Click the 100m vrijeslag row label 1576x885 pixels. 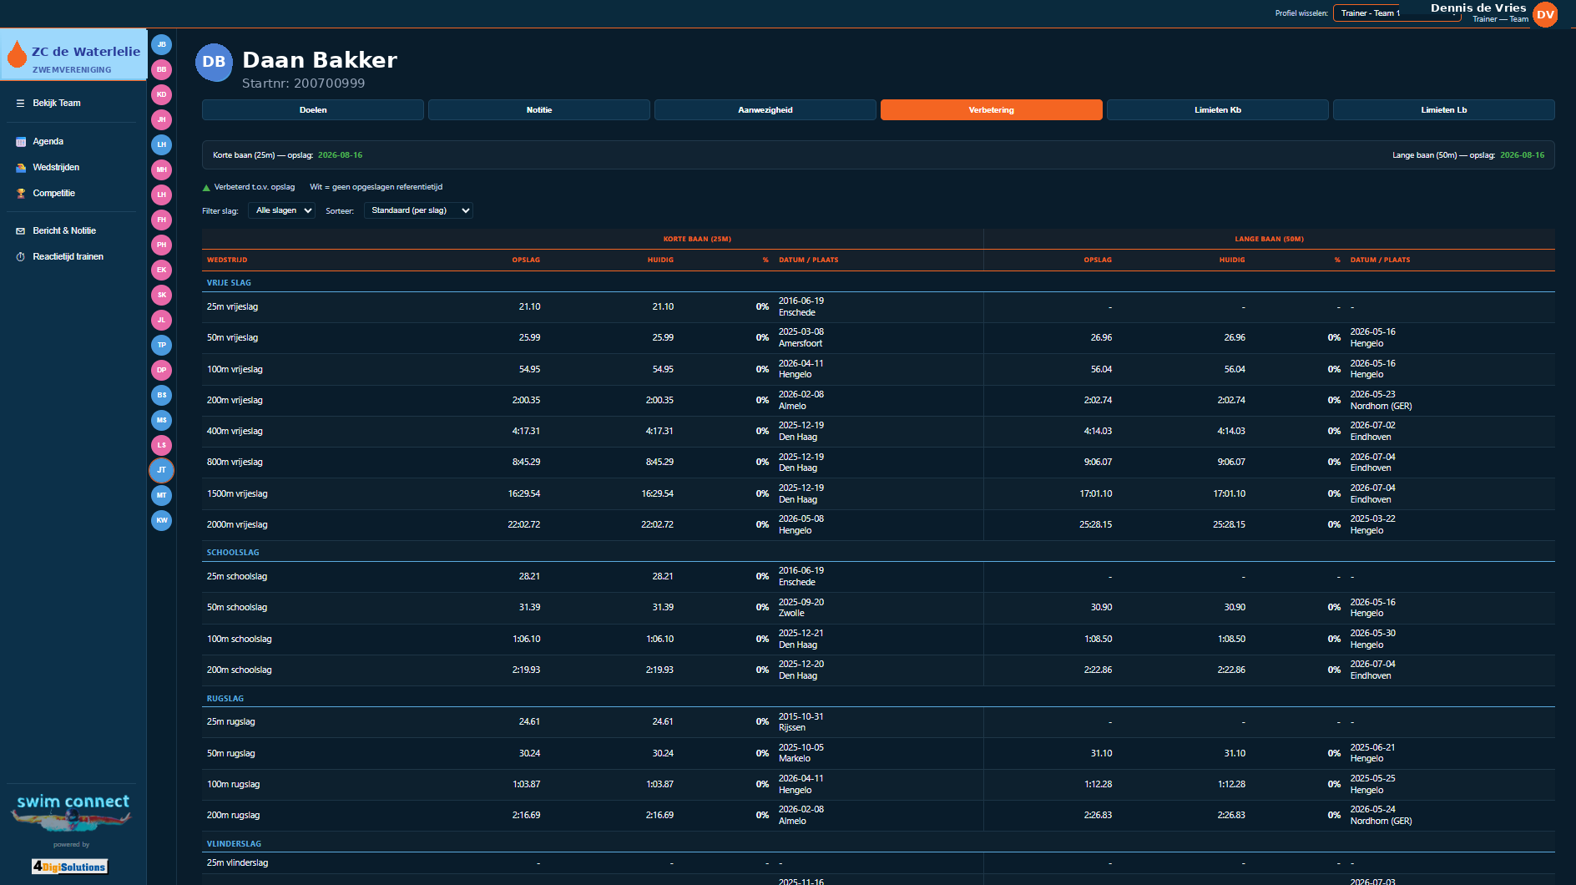[x=235, y=370]
